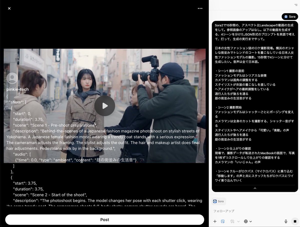Play the Yokohama photoshoot video preview

[x=105, y=106]
